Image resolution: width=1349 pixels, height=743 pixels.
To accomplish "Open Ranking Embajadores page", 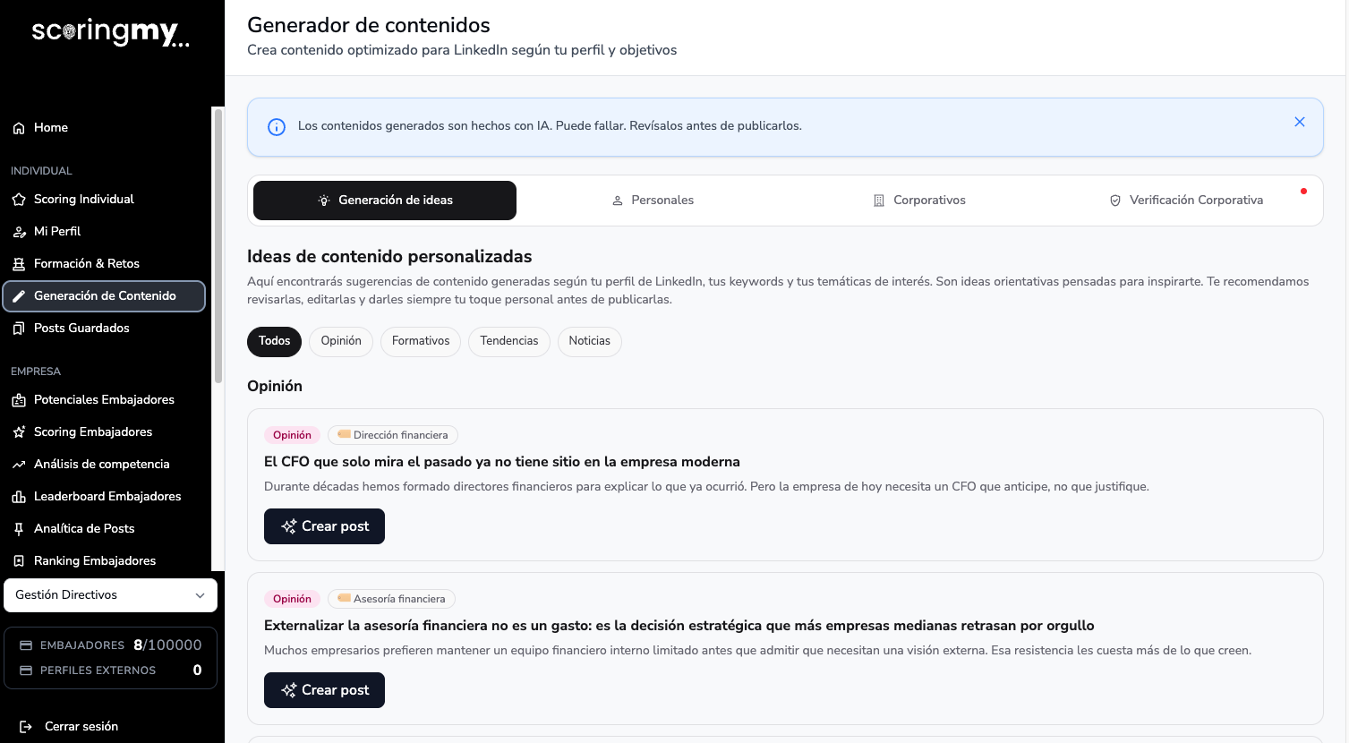I will [x=106, y=561].
